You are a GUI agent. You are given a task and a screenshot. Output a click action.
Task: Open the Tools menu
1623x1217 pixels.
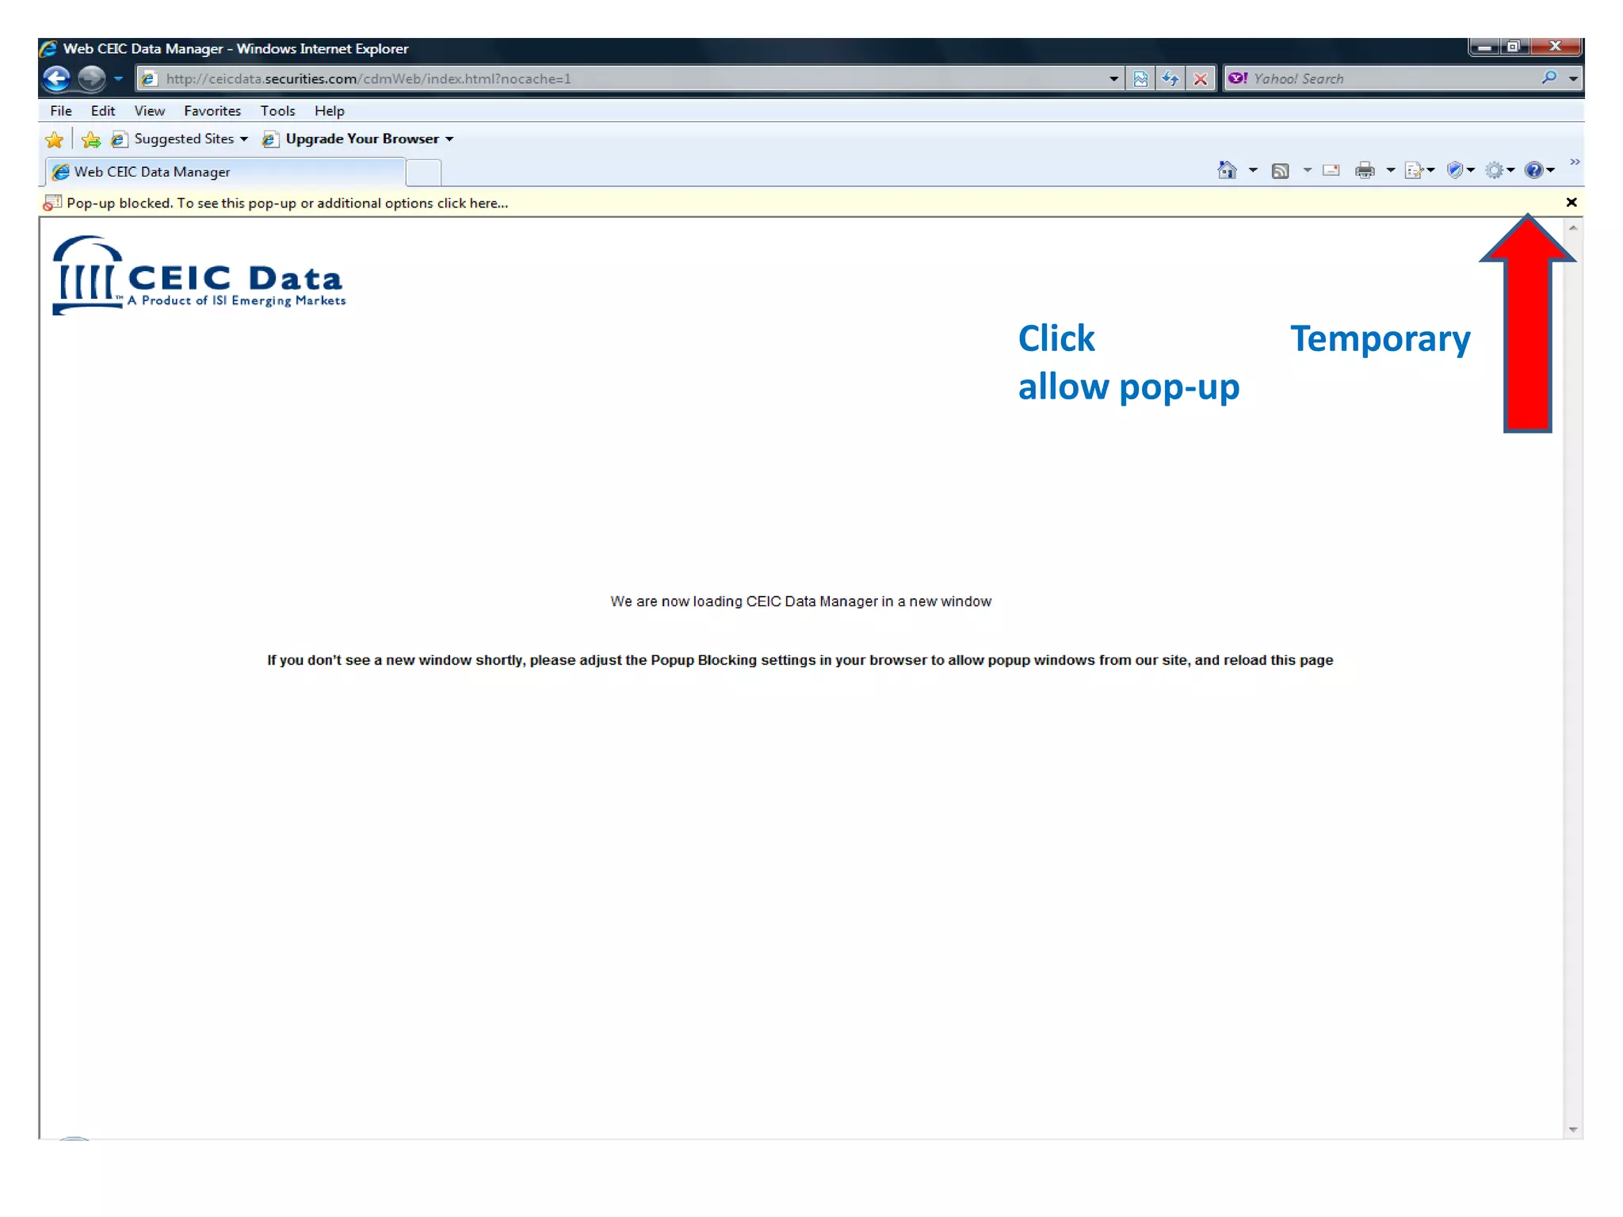[277, 111]
